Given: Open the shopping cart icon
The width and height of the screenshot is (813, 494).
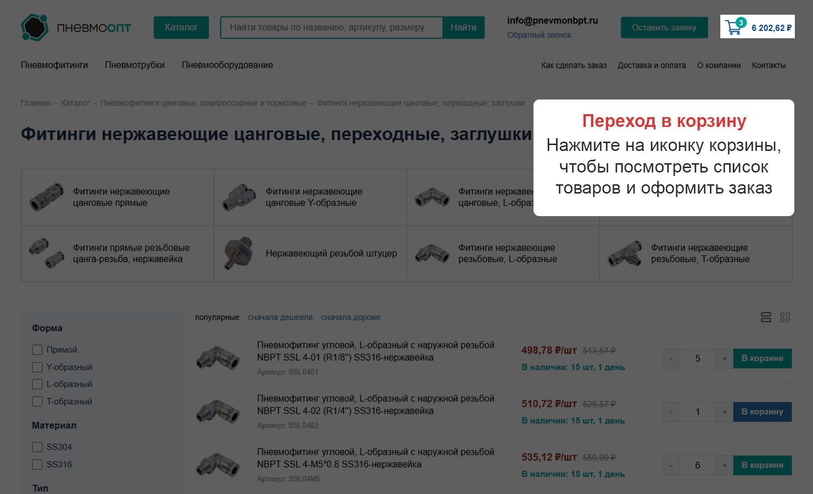Looking at the screenshot, I should point(734,28).
